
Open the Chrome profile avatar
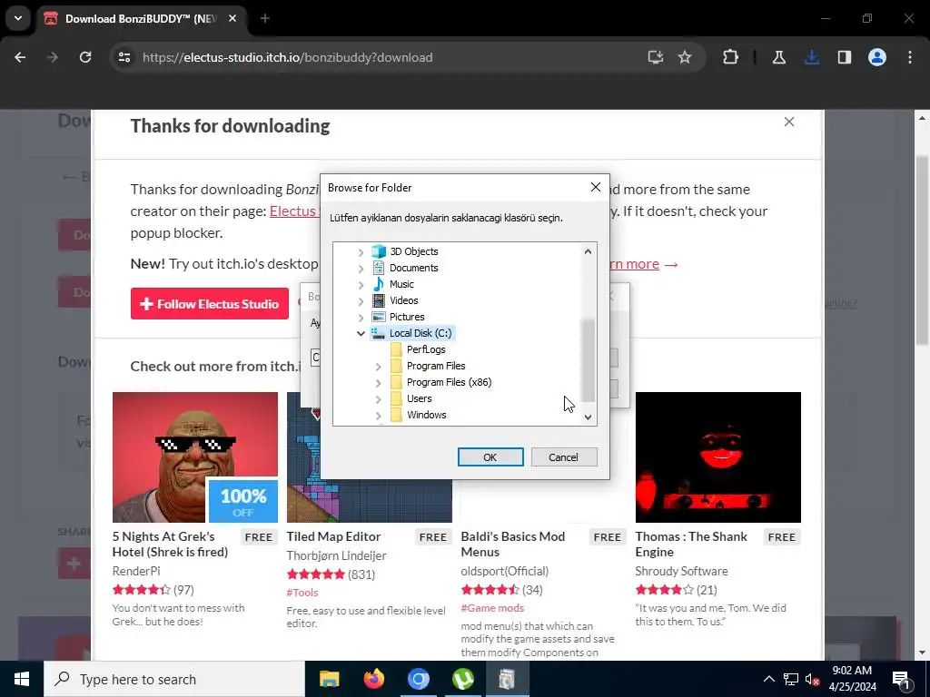(877, 57)
